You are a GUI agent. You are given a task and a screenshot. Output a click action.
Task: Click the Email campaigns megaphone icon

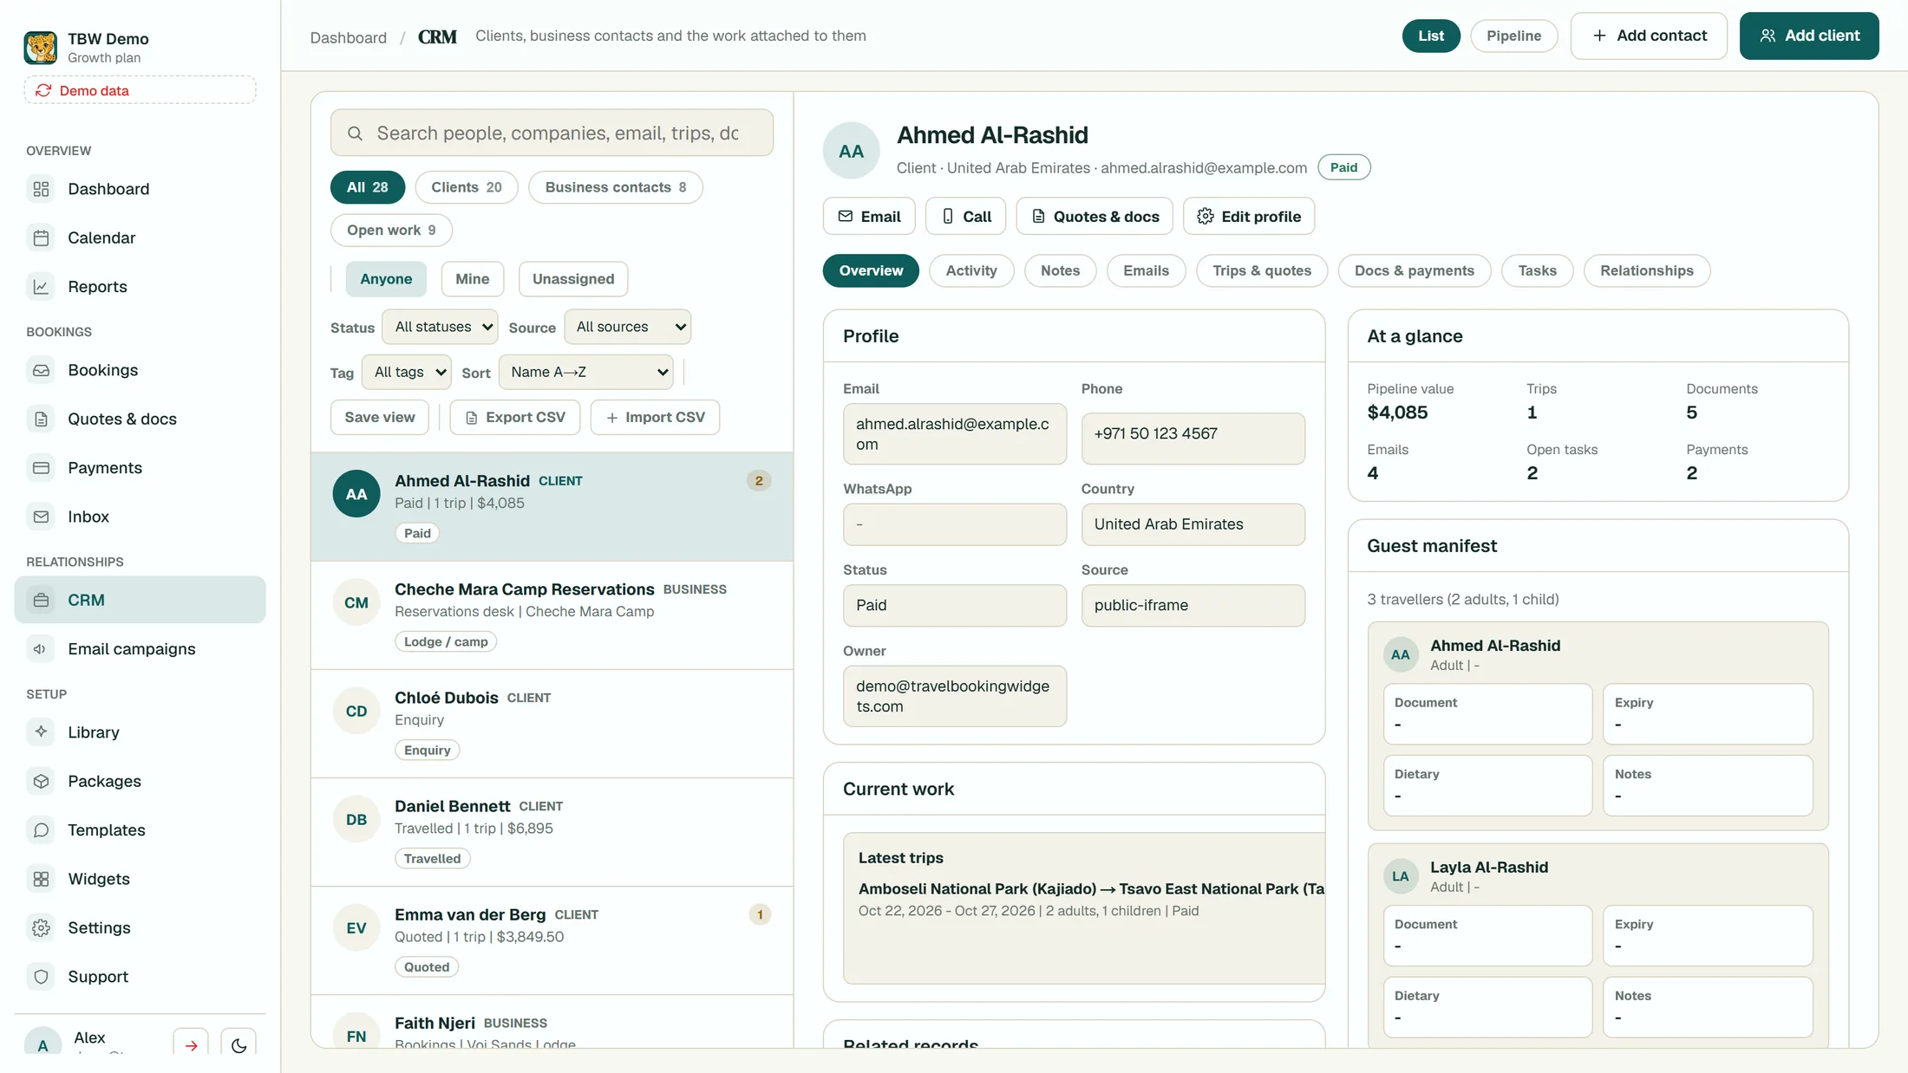(x=41, y=649)
